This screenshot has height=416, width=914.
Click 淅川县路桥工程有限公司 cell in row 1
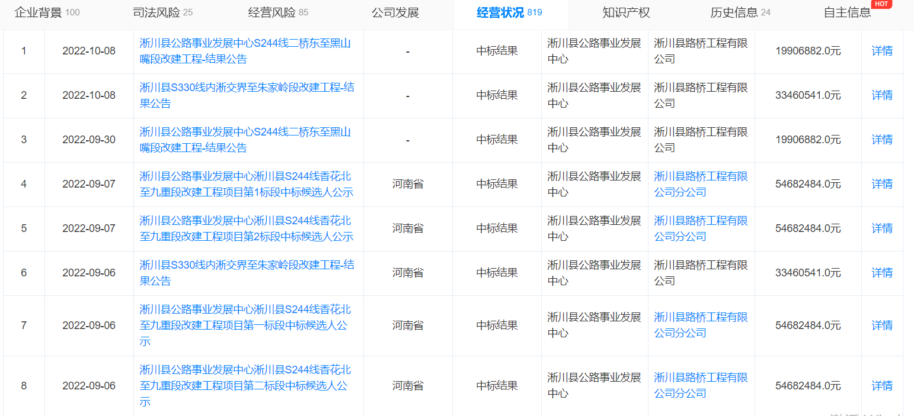coord(701,51)
